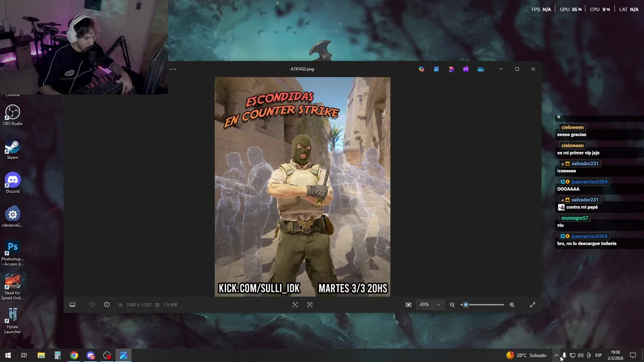Image resolution: width=644 pixels, height=362 pixels.
Task: Click the zoom out magnifier icon
Action: [x=452, y=305]
